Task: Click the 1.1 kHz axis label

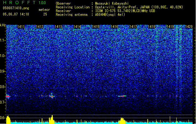Action: 3,40
